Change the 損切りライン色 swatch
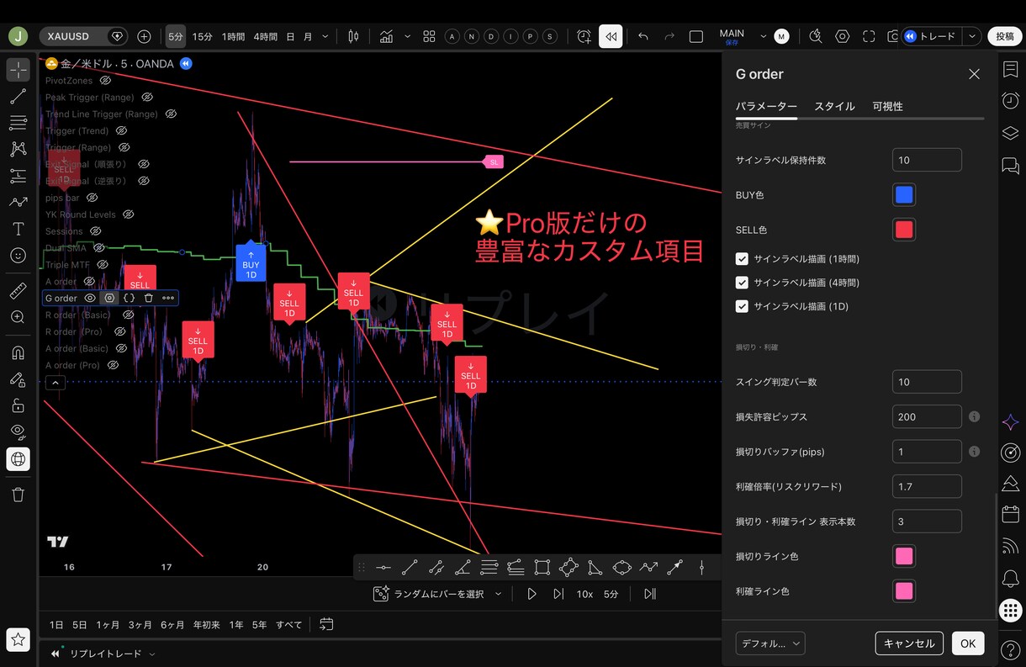The width and height of the screenshot is (1026, 667). 904,556
